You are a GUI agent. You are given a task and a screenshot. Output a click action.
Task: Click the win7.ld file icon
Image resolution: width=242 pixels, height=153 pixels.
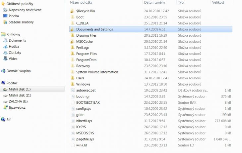[x=73, y=145]
